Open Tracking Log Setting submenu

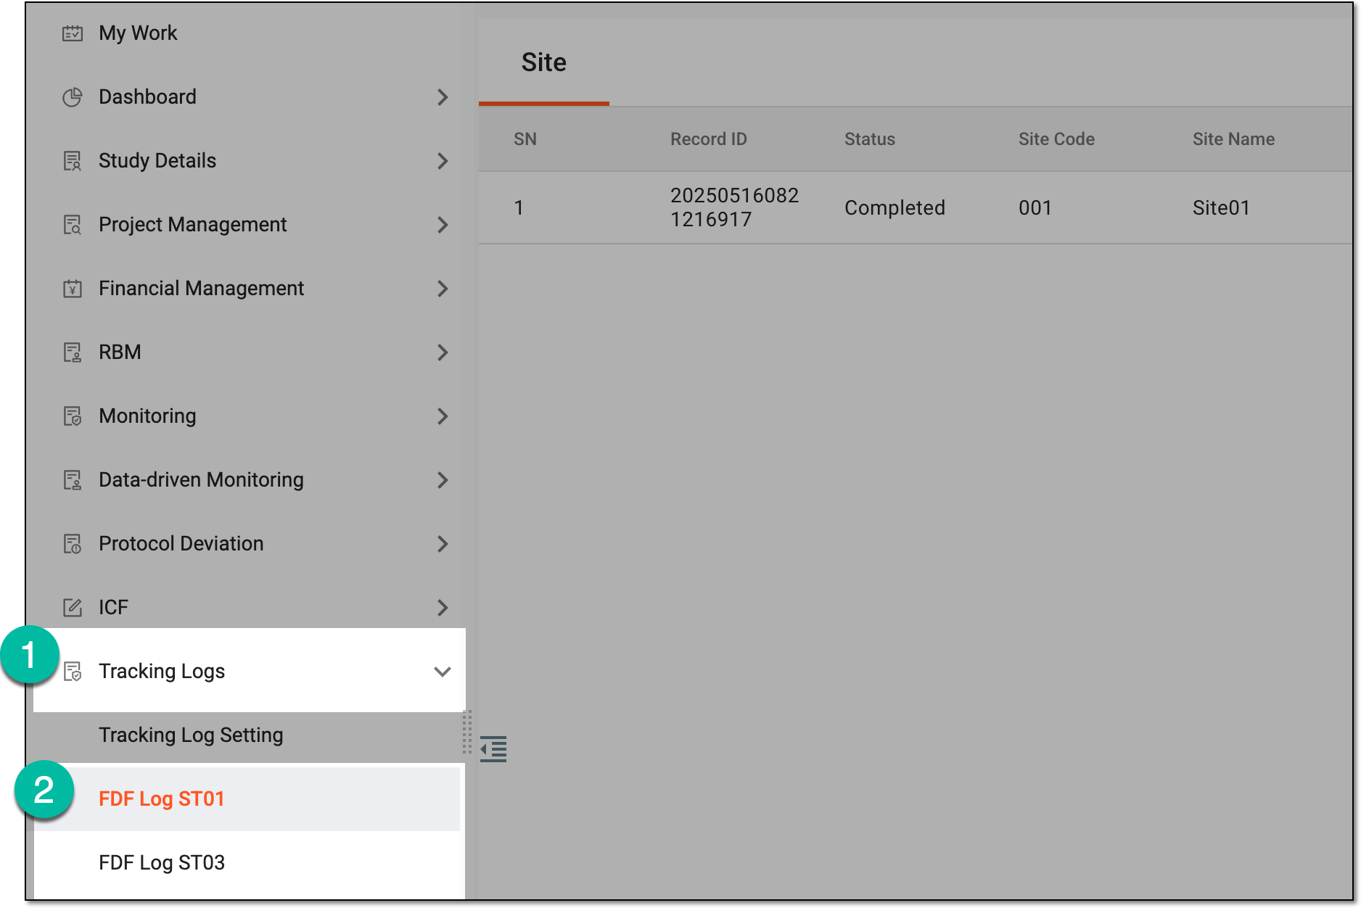(191, 735)
